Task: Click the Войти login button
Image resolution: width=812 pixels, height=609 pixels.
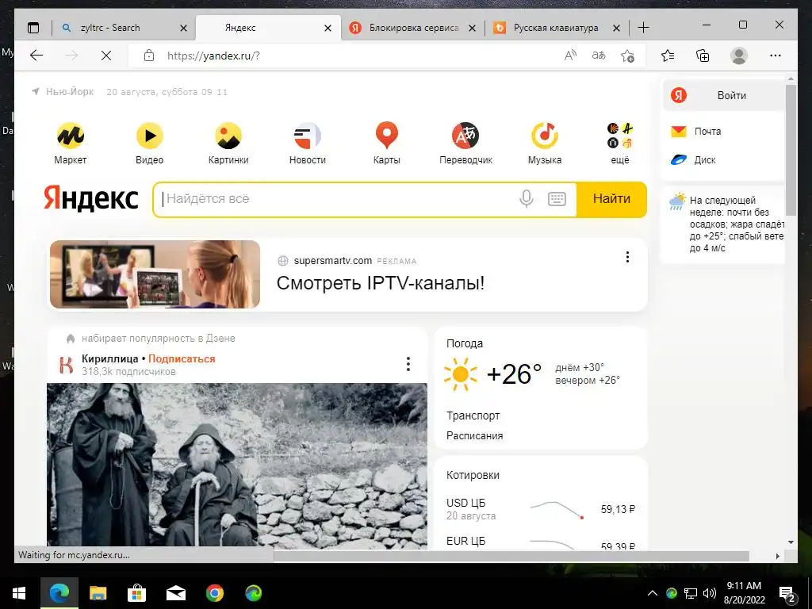Action: click(x=723, y=95)
